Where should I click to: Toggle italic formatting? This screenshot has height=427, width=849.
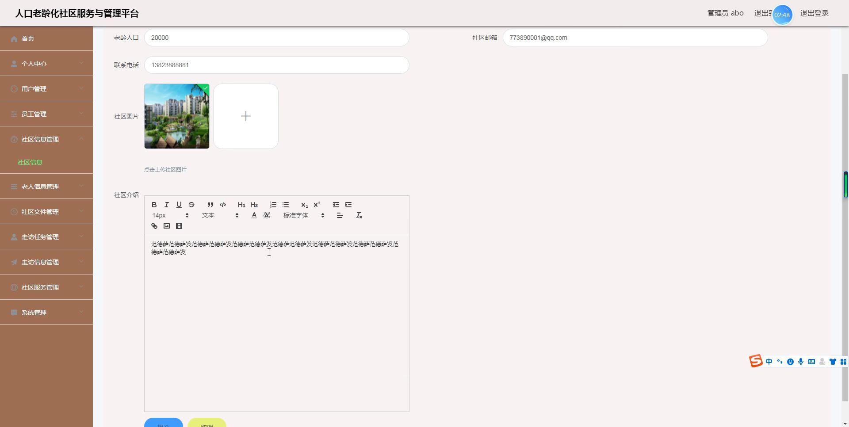click(167, 205)
